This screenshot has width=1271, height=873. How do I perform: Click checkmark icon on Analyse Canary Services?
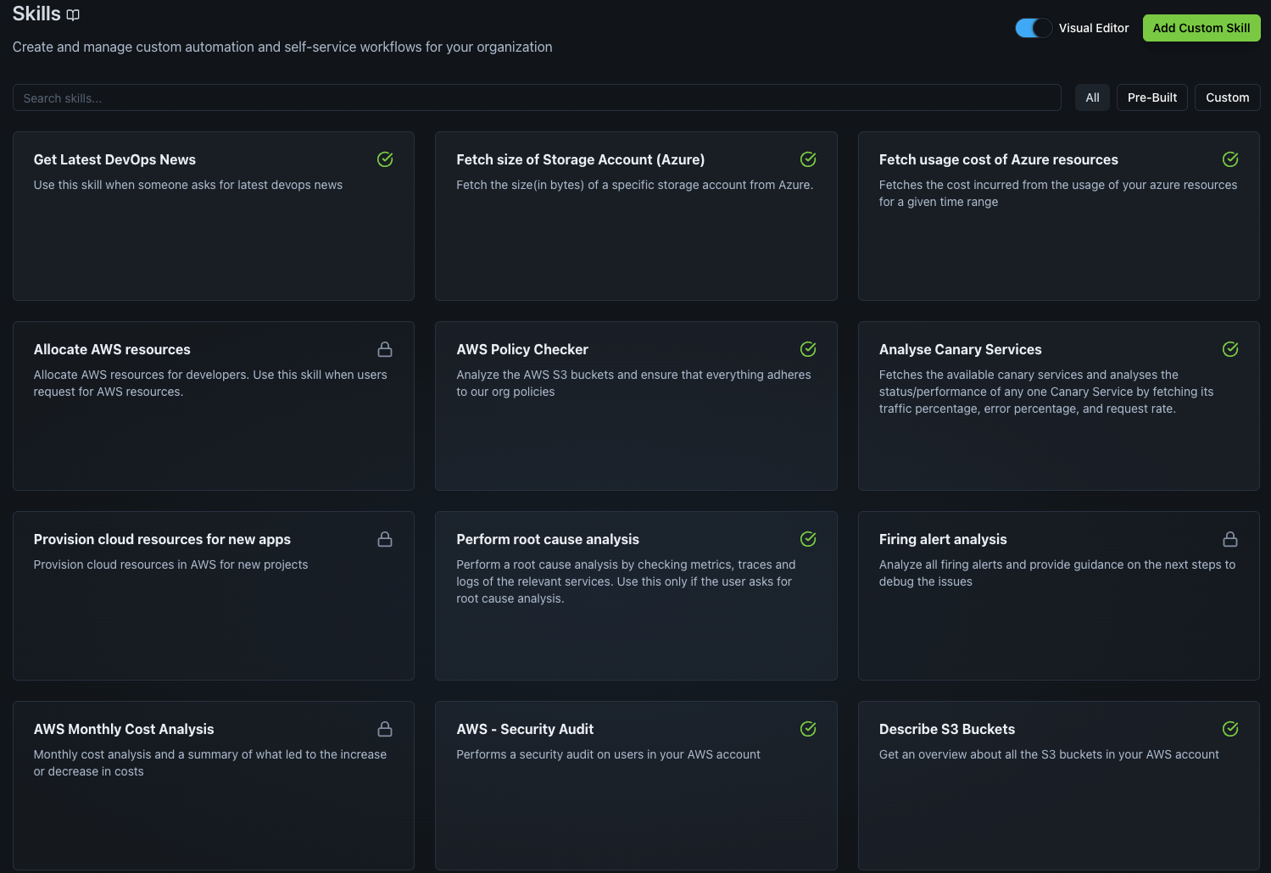click(x=1230, y=349)
